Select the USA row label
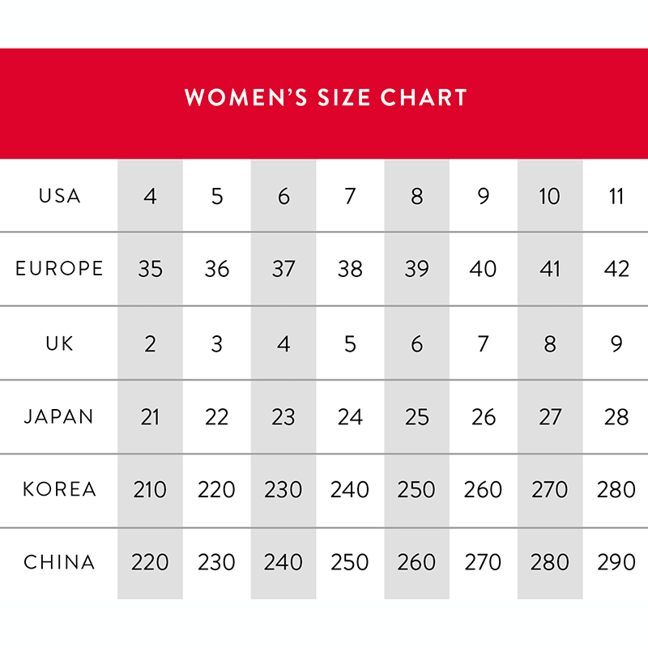Image resolution: width=648 pixels, height=648 pixels. pos(59,196)
